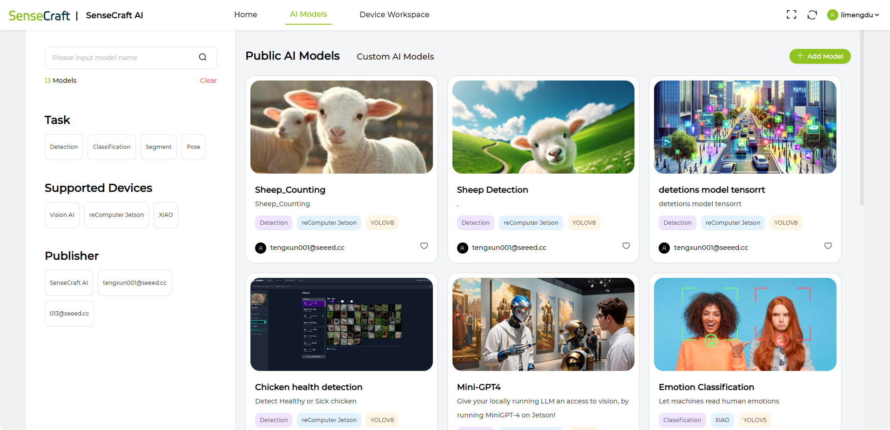Open the limengdu account dropdown arrow
The height and width of the screenshot is (430, 890).
point(877,15)
